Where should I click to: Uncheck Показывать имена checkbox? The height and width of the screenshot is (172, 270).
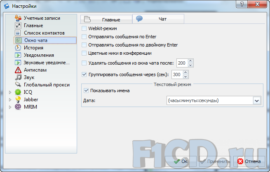pyautogui.click(x=86, y=91)
